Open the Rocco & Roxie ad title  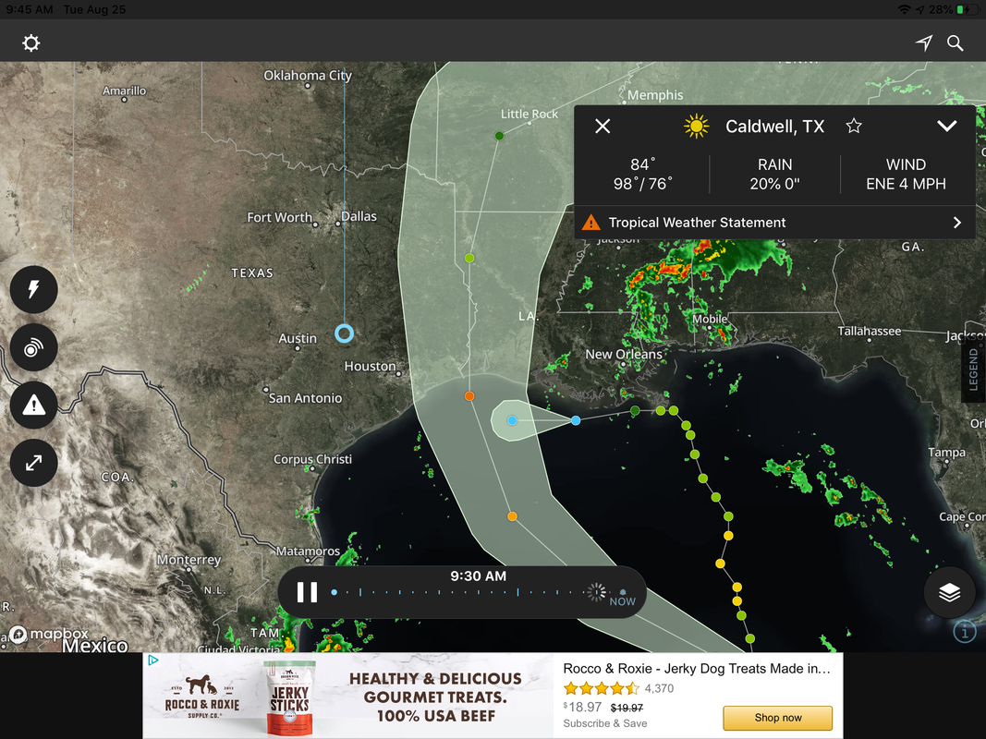coord(697,669)
